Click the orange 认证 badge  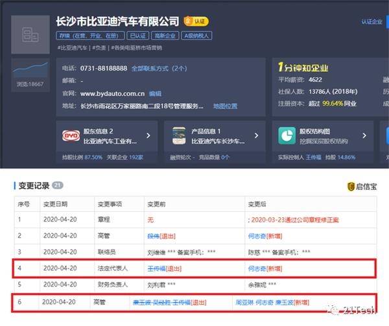coord(196,21)
